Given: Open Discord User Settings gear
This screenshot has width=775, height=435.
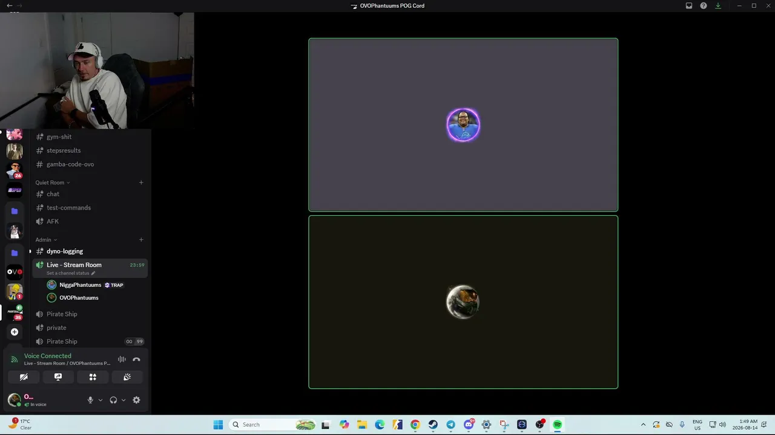Looking at the screenshot, I should point(136,400).
